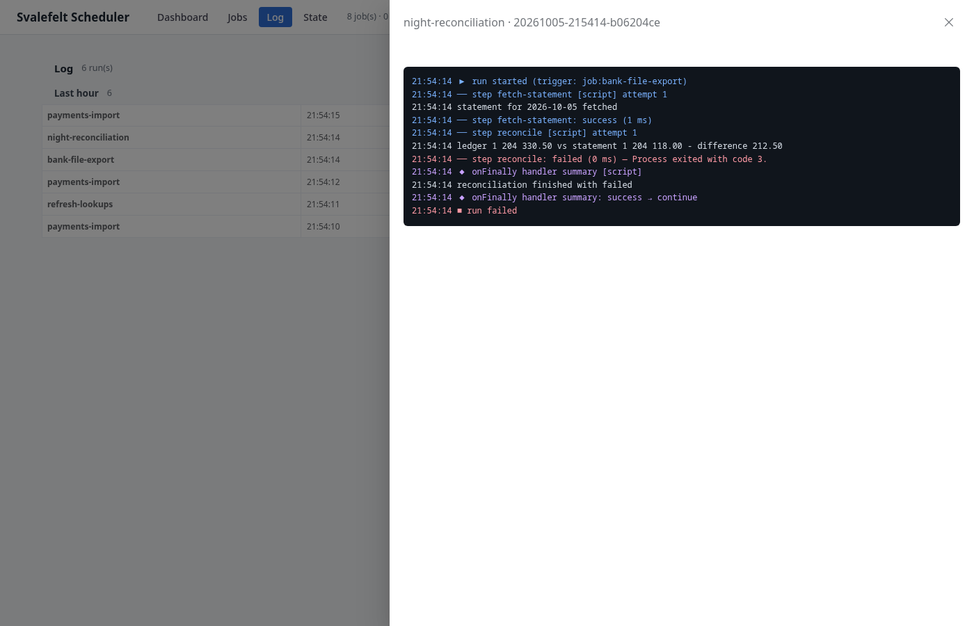Click the 21:54:11 timestamp cell
This screenshot has width=974, height=626.
click(x=324, y=204)
